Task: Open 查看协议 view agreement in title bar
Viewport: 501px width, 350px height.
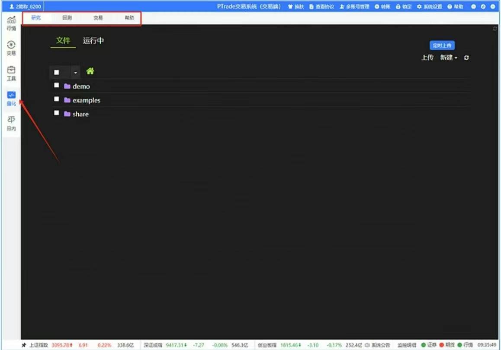Action: (321, 6)
